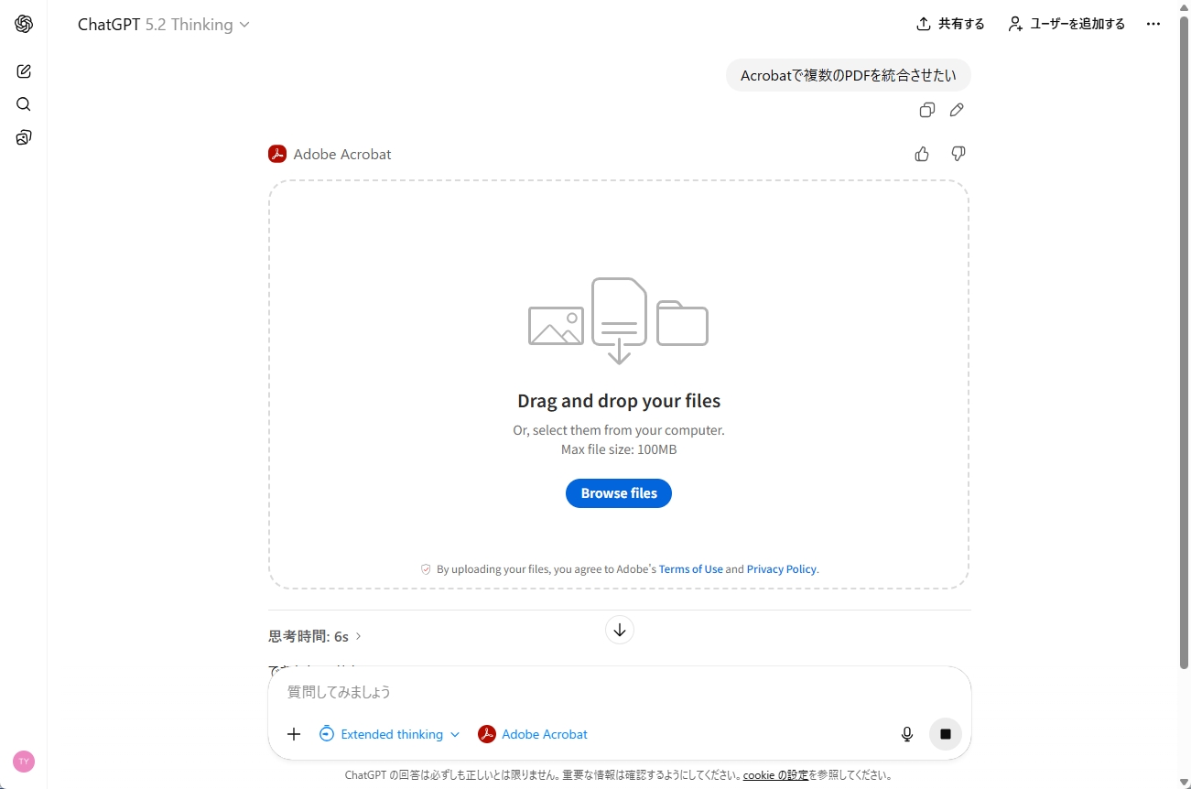The height and width of the screenshot is (789, 1191).
Task: Click the blue Browse files button
Action: pyautogui.click(x=619, y=493)
